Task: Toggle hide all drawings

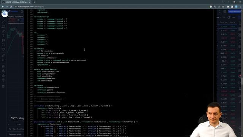Action: (x=3, y=80)
